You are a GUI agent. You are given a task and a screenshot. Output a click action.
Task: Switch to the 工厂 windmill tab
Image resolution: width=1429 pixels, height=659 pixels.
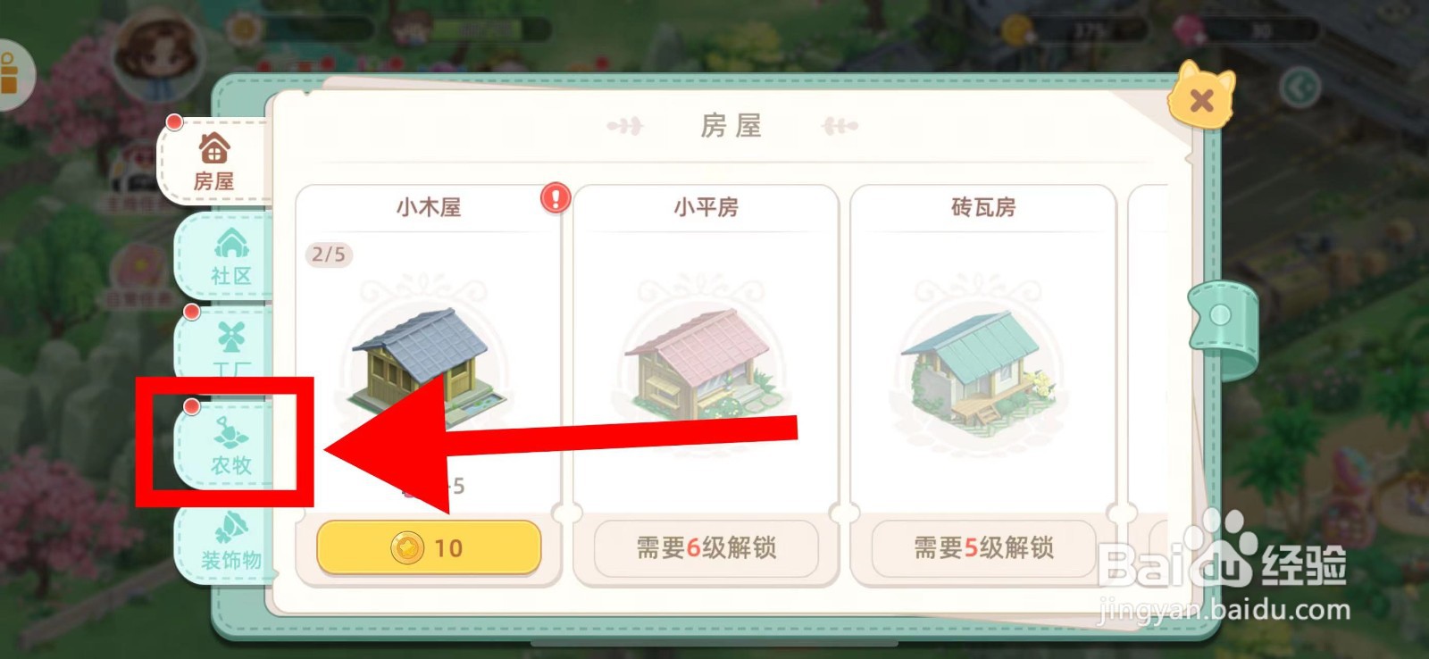229,348
